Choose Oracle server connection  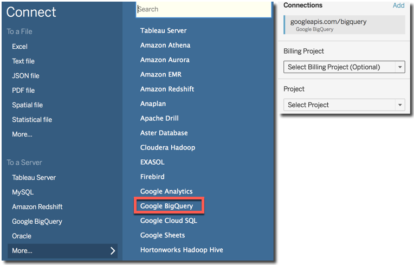(x=22, y=236)
